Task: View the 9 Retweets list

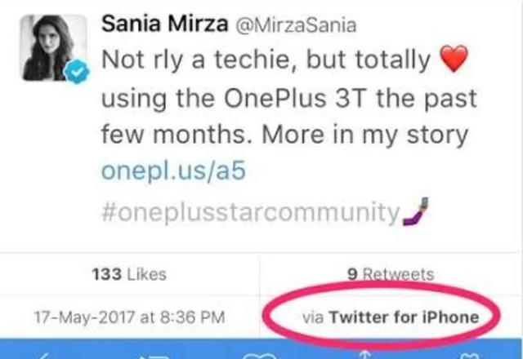Action: (x=390, y=275)
